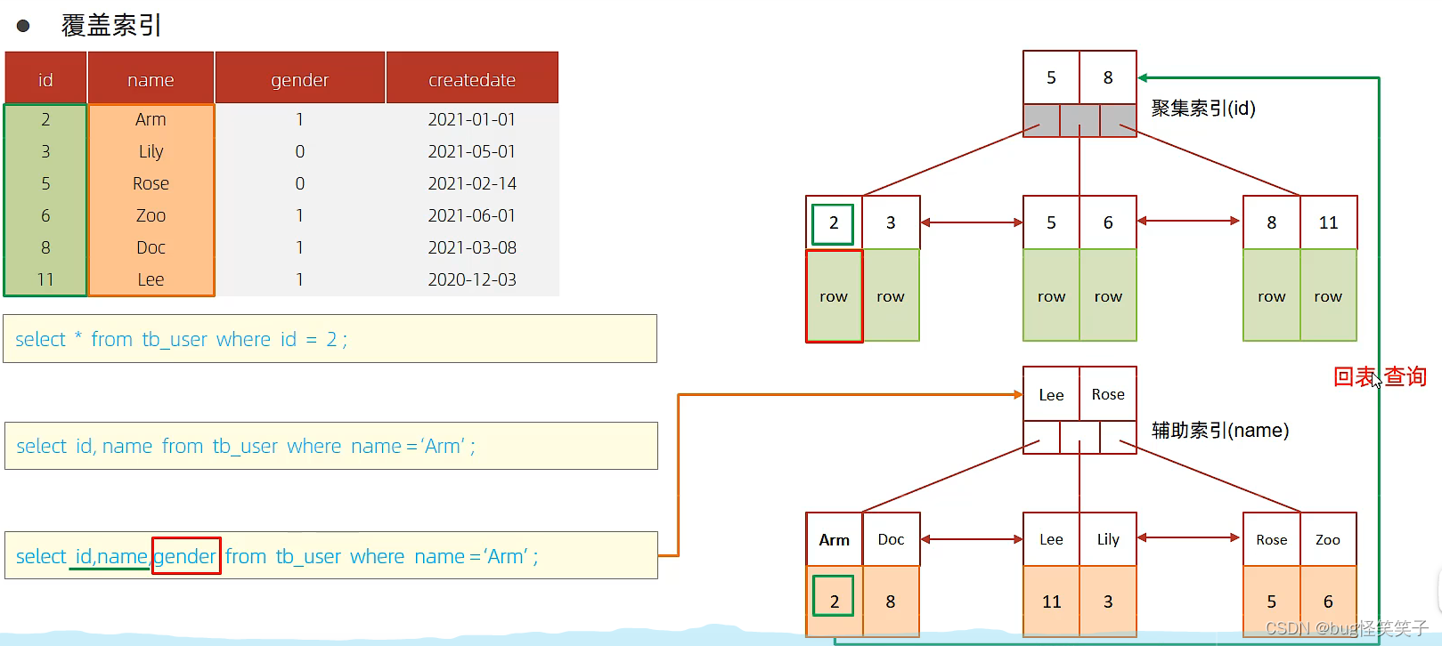Click root key 8 of the clustered index

tap(1108, 77)
